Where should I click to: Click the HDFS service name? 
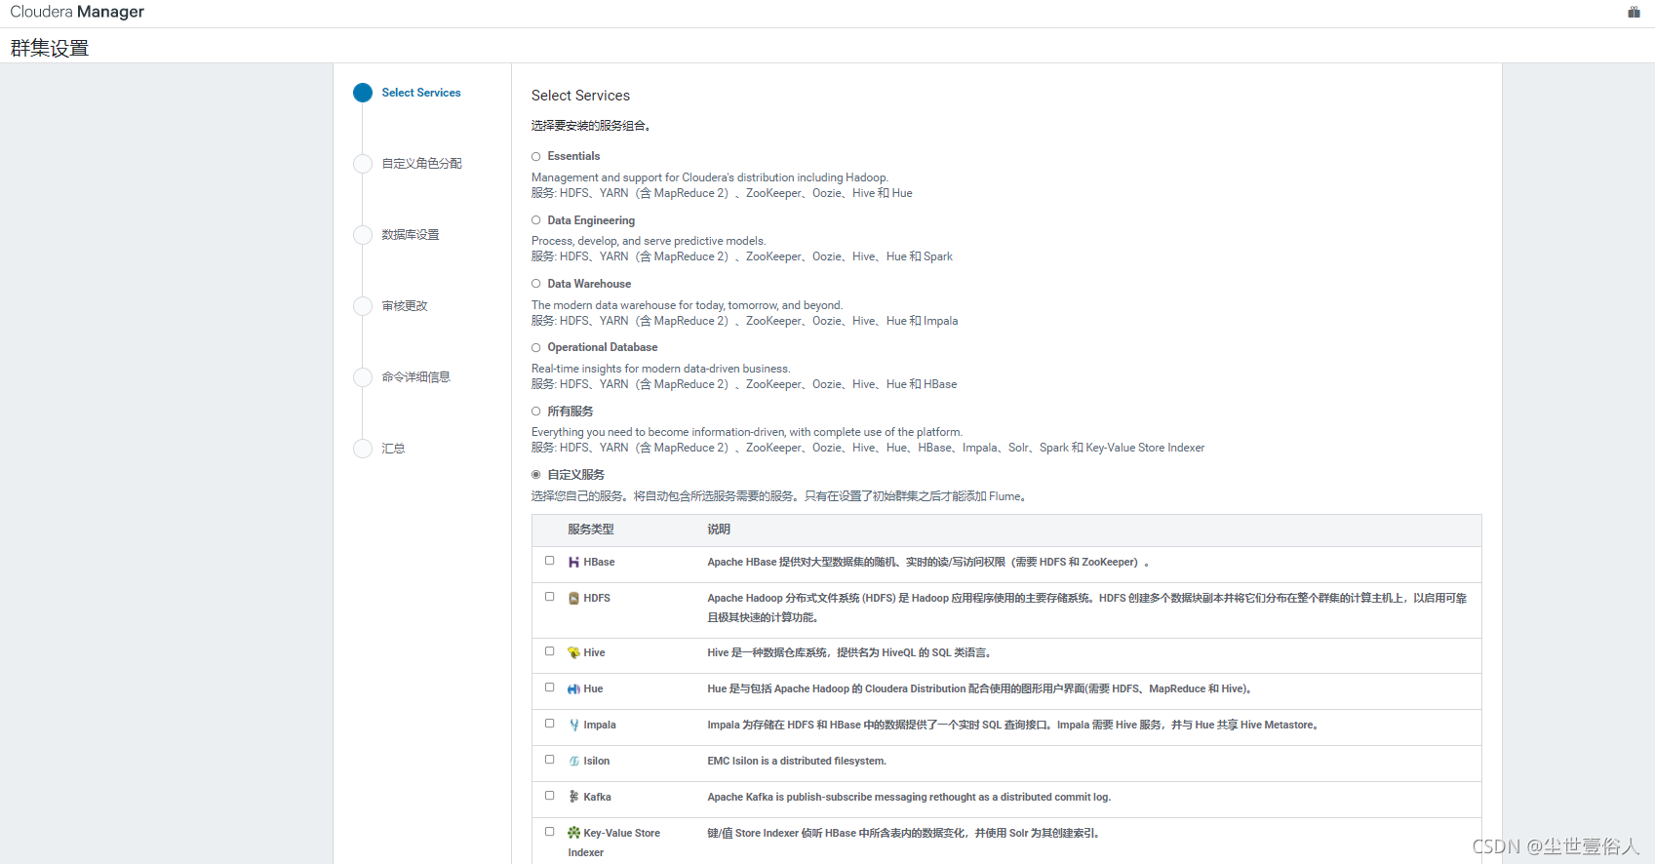(x=597, y=599)
